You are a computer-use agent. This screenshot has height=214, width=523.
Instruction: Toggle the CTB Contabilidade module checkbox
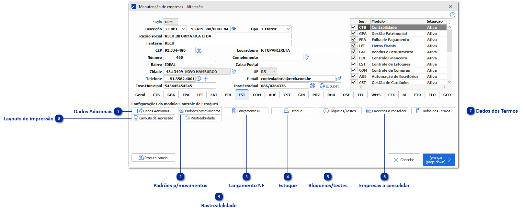click(354, 27)
